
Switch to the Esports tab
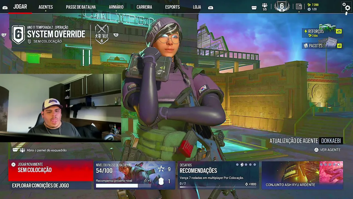click(x=172, y=7)
